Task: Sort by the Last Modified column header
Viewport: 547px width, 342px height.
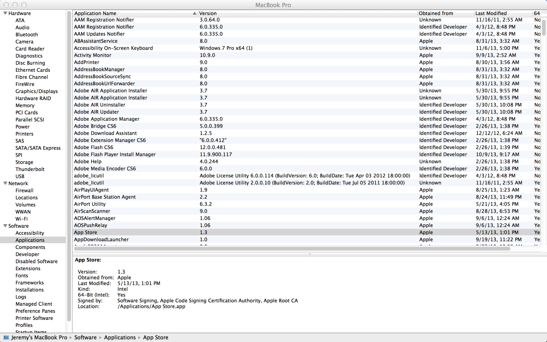Action: [x=490, y=13]
